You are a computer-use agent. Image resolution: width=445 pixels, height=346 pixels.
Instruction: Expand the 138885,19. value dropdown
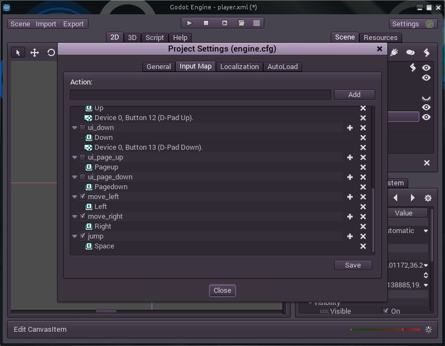426,285
